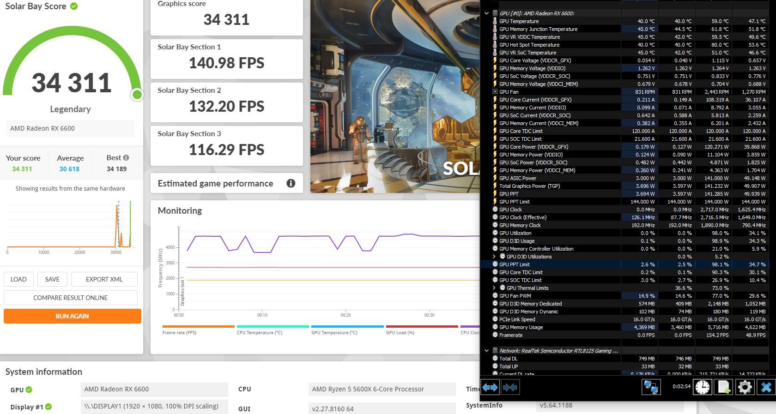This screenshot has width=776, height=414.
Task: Click COMPARE RESULT ONLINE
Action: click(71, 298)
